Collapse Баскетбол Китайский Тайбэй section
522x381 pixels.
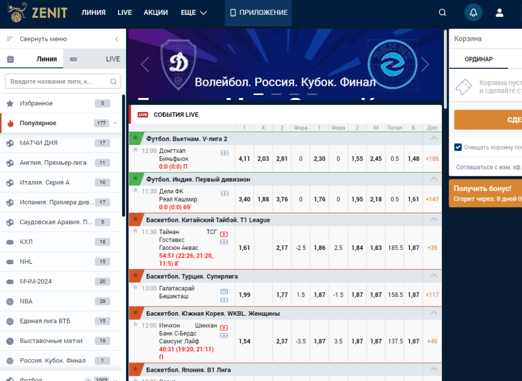[x=434, y=219]
